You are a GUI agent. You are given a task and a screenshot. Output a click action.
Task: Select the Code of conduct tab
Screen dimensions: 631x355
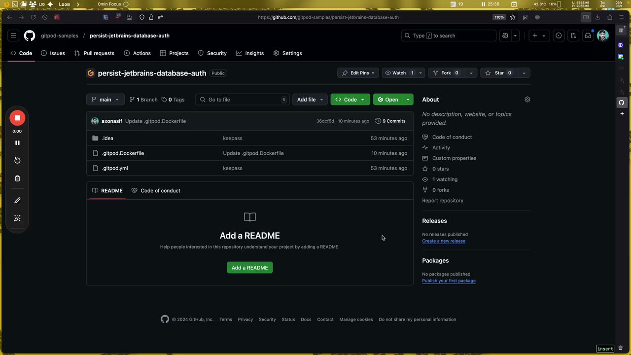pyautogui.click(x=156, y=191)
